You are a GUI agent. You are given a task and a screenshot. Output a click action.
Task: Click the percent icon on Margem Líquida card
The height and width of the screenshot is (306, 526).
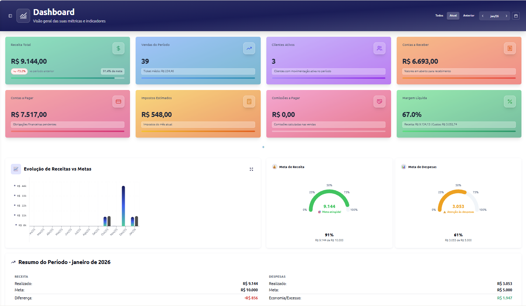[x=510, y=102]
